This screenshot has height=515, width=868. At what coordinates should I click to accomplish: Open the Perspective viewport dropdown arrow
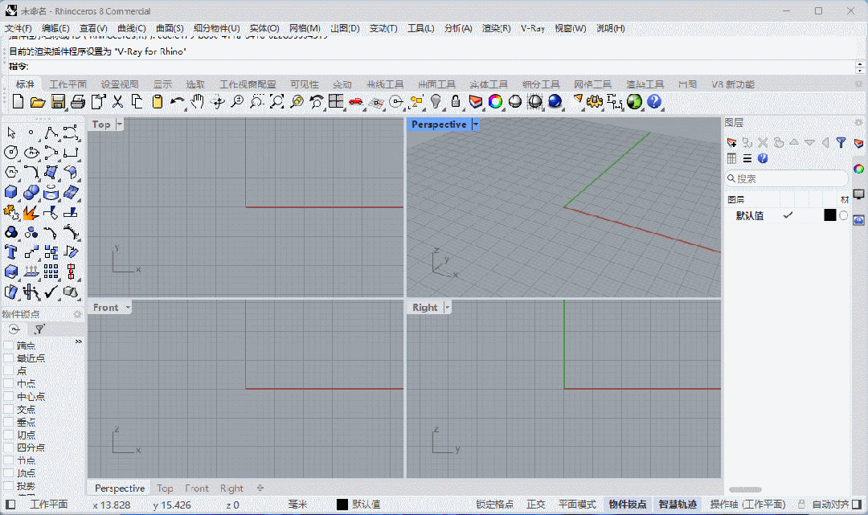(x=475, y=125)
